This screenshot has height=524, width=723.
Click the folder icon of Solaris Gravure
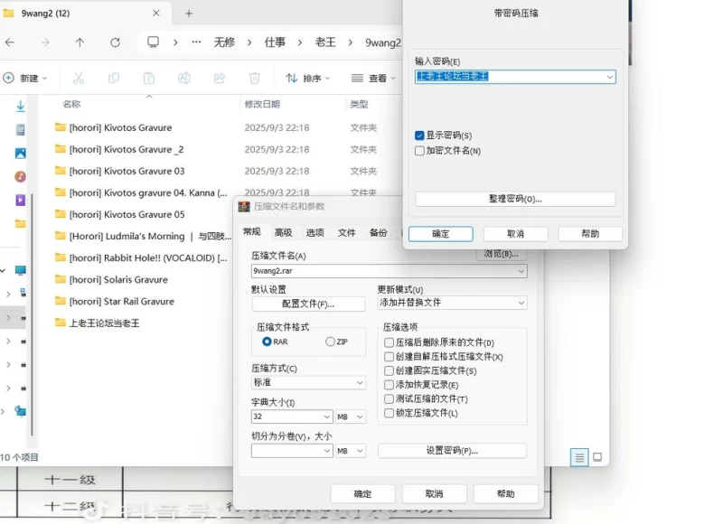[x=60, y=279]
